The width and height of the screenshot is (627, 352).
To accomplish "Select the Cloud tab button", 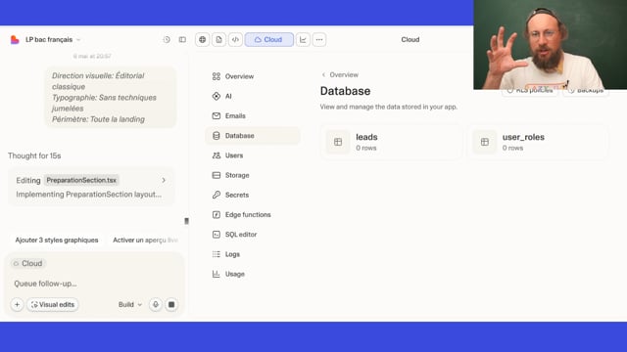I will click(x=268, y=39).
